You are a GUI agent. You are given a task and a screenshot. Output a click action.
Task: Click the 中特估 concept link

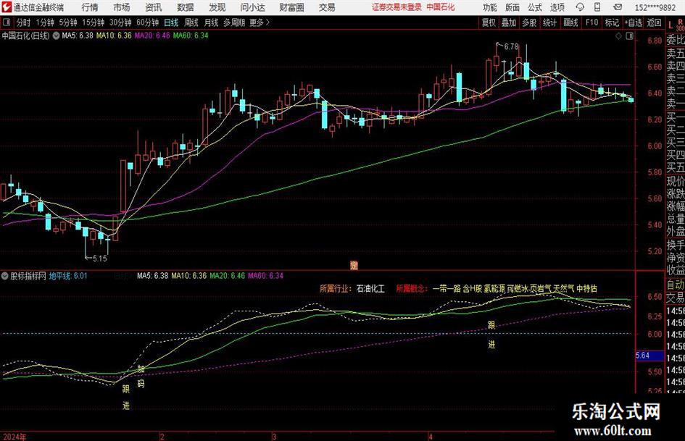(586, 289)
